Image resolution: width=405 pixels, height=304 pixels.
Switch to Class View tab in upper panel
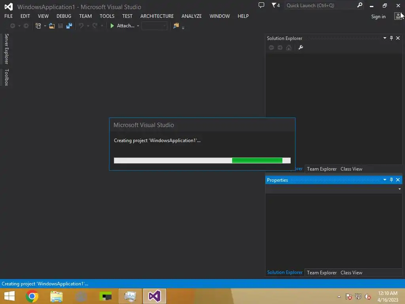[x=351, y=169]
